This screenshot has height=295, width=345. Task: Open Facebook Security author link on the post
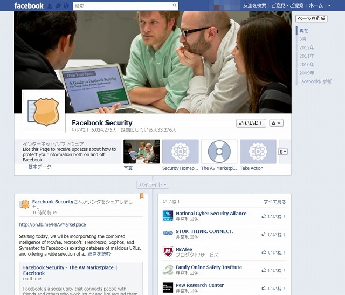point(53,202)
